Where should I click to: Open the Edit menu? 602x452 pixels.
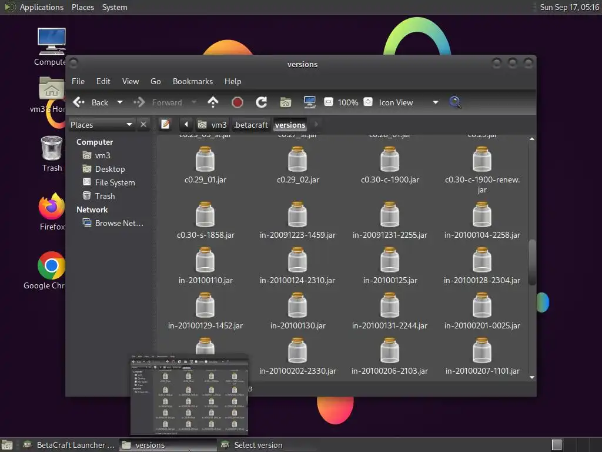[103, 81]
